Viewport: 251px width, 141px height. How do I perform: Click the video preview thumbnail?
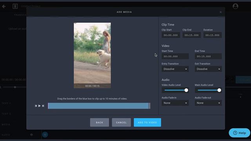pyautogui.click(x=92, y=55)
